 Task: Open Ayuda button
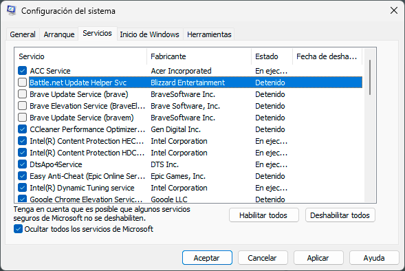tap(374, 257)
